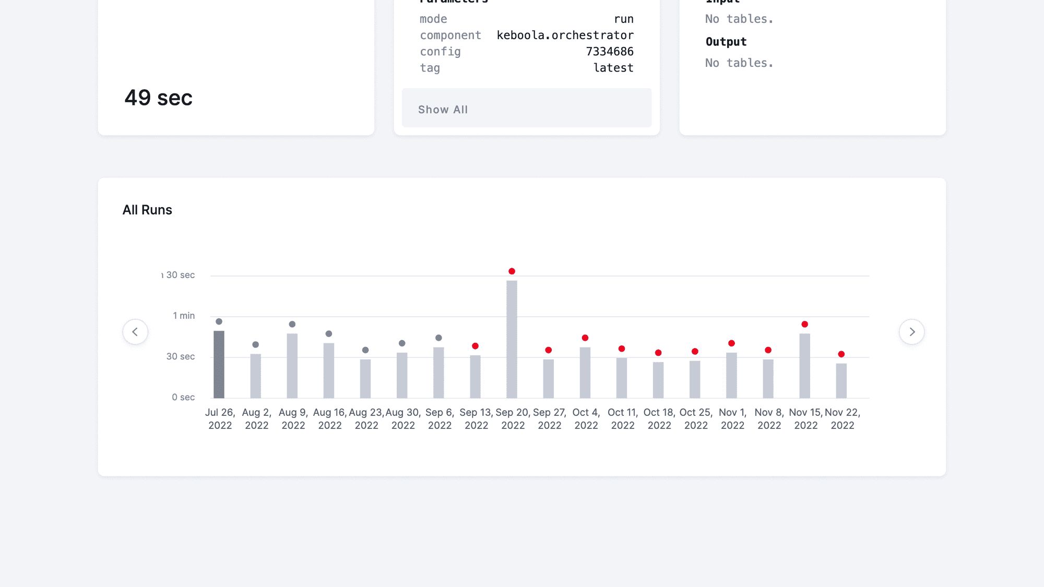Viewport: 1044px width, 587px height.
Task: Click the right chevron to see newer runs
Action: coord(912,332)
